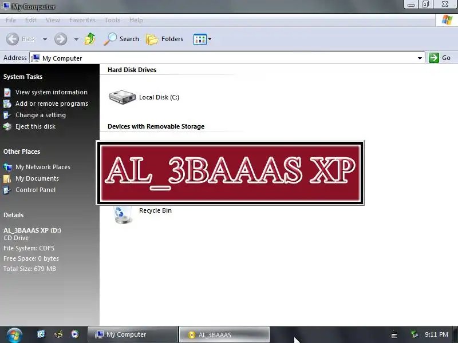Click the Control Panel icon

click(x=7, y=190)
